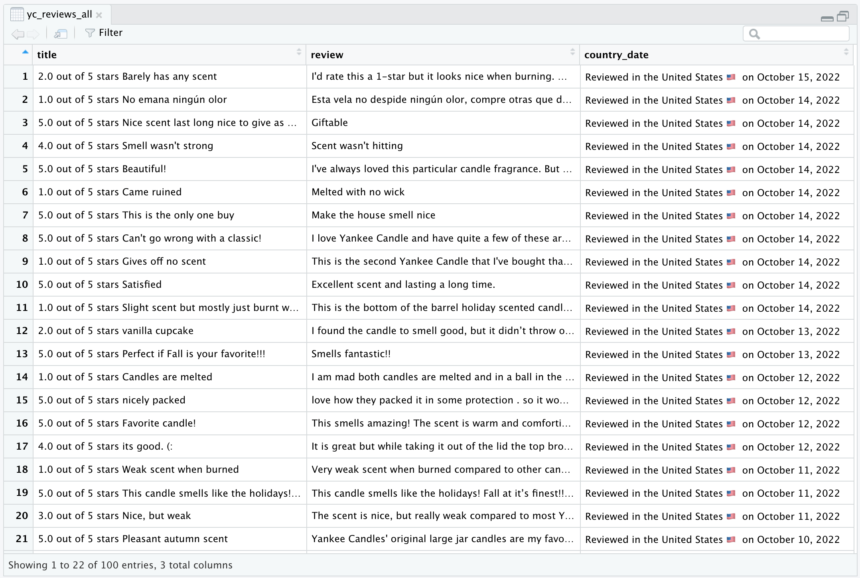Sort by the review column arrows

tap(572, 52)
